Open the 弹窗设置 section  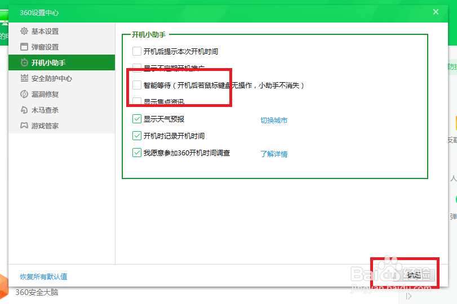pos(62,47)
